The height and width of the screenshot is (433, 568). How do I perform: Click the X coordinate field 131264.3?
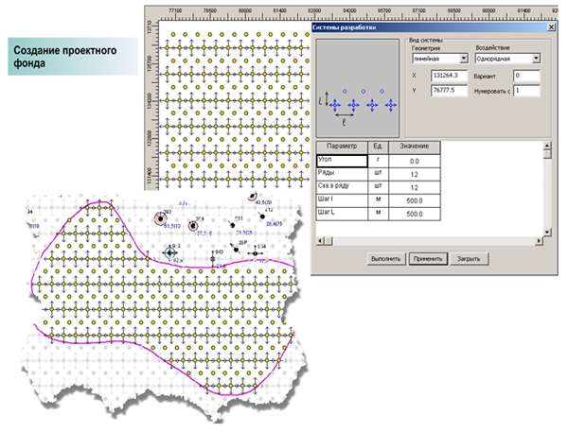pyautogui.click(x=449, y=76)
